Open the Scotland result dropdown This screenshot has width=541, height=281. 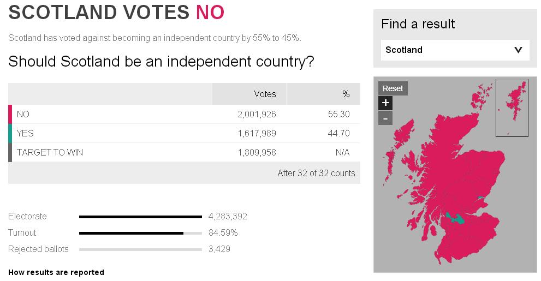tap(455, 50)
